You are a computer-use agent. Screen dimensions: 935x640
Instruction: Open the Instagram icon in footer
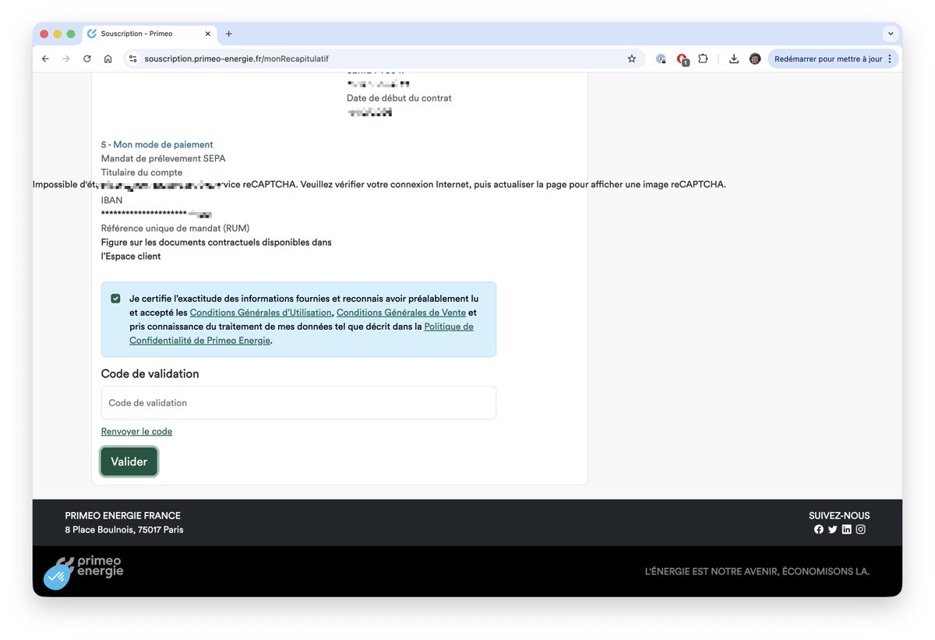coord(861,529)
